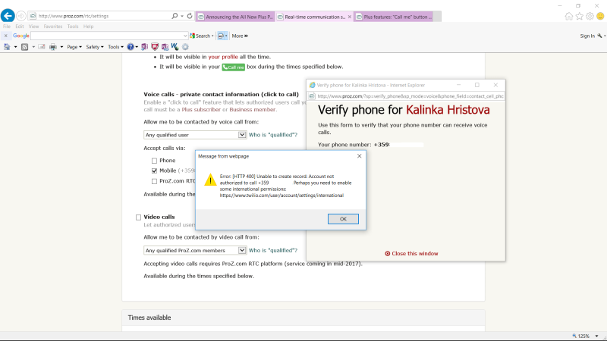Enable the Video calls checkbox
The image size is (607, 341).
pos(138,217)
